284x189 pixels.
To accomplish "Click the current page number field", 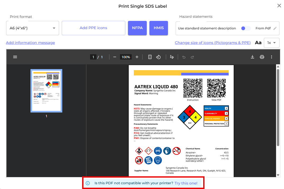I will tap(93, 57).
